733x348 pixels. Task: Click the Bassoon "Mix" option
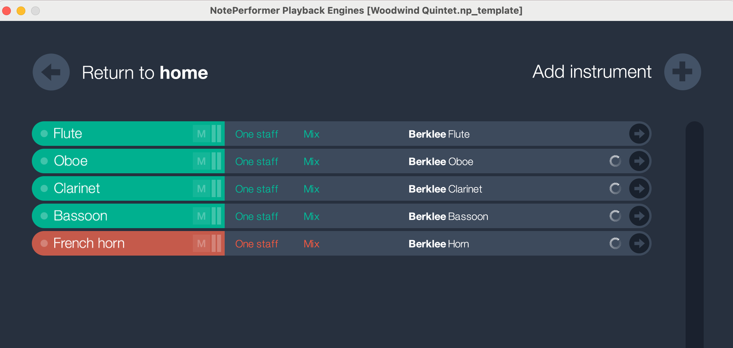[x=311, y=217]
